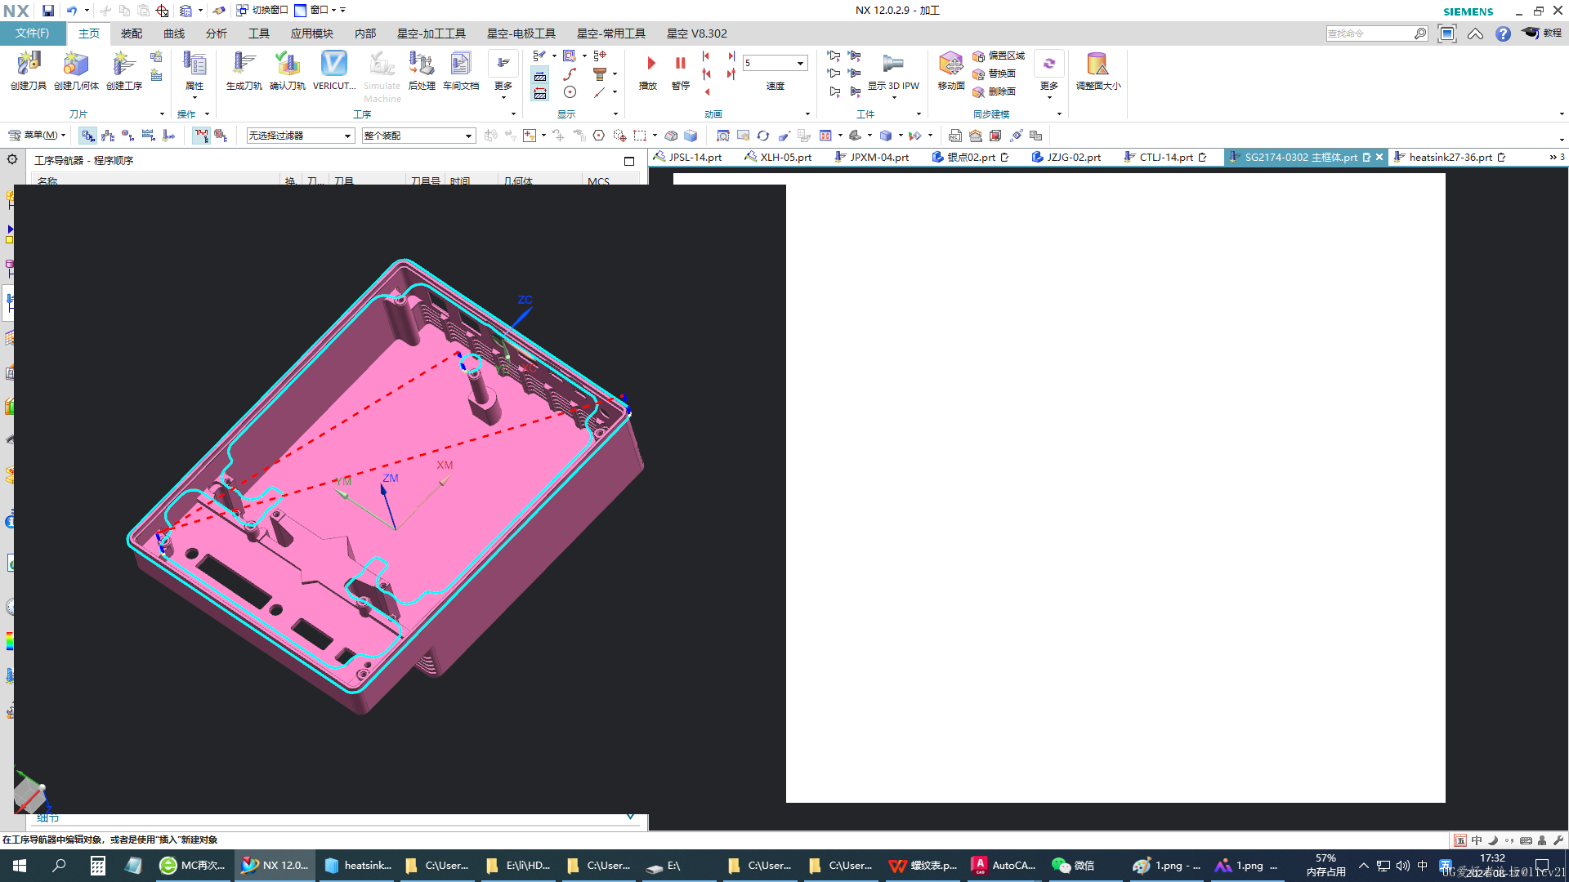The width and height of the screenshot is (1569, 882).
Task: Switch to the 应用模块 ribbon tab
Action: pos(312,33)
